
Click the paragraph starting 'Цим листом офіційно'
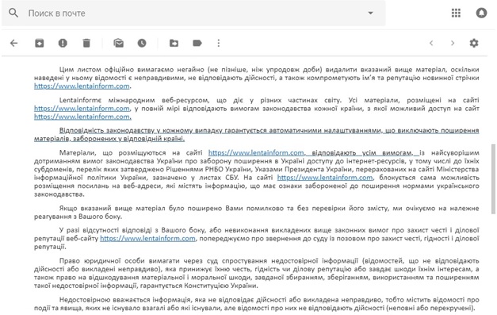click(x=256, y=78)
